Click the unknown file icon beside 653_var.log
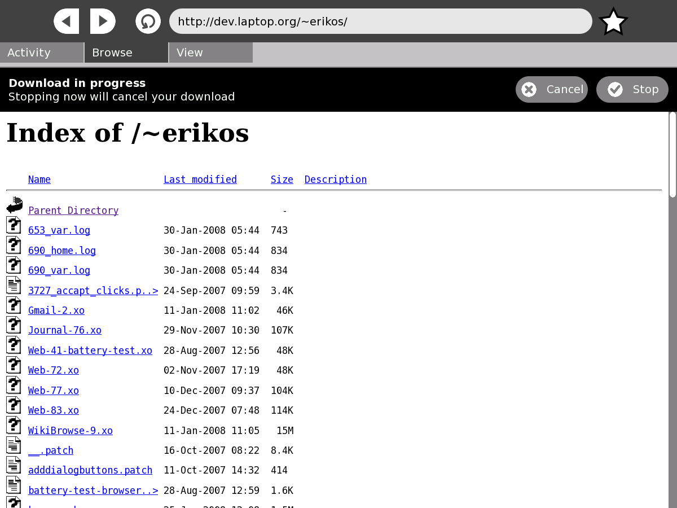Image resolution: width=677 pixels, height=508 pixels. 14,225
